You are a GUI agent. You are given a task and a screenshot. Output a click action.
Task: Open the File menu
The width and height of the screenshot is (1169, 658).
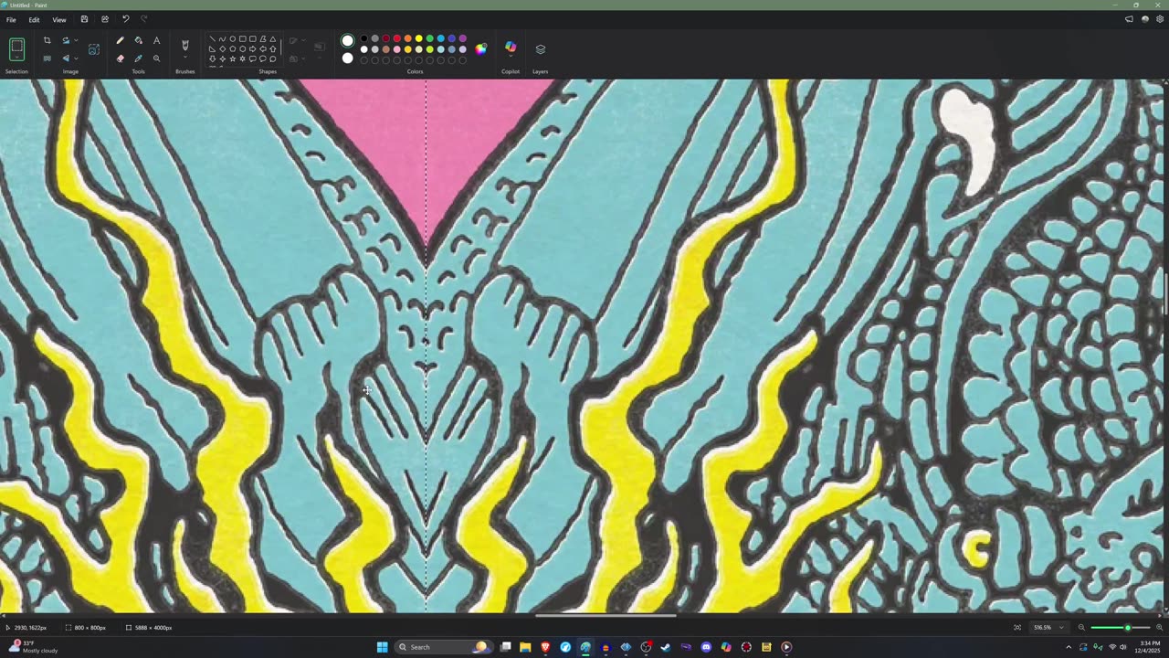(x=11, y=19)
